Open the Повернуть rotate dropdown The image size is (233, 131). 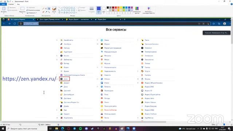pyautogui.click(x=32, y=13)
